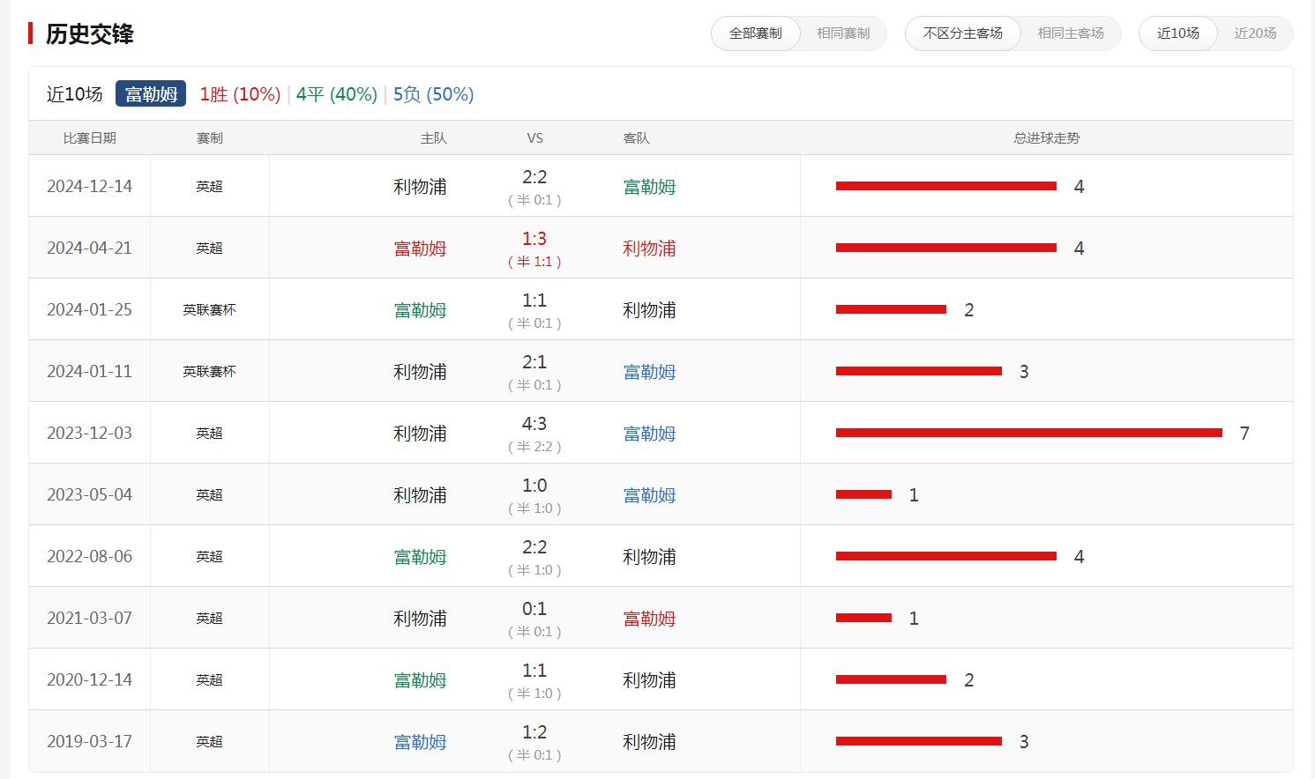This screenshot has height=779, width=1315.
Task: Show the 近20场 matches
Action: tap(1255, 33)
